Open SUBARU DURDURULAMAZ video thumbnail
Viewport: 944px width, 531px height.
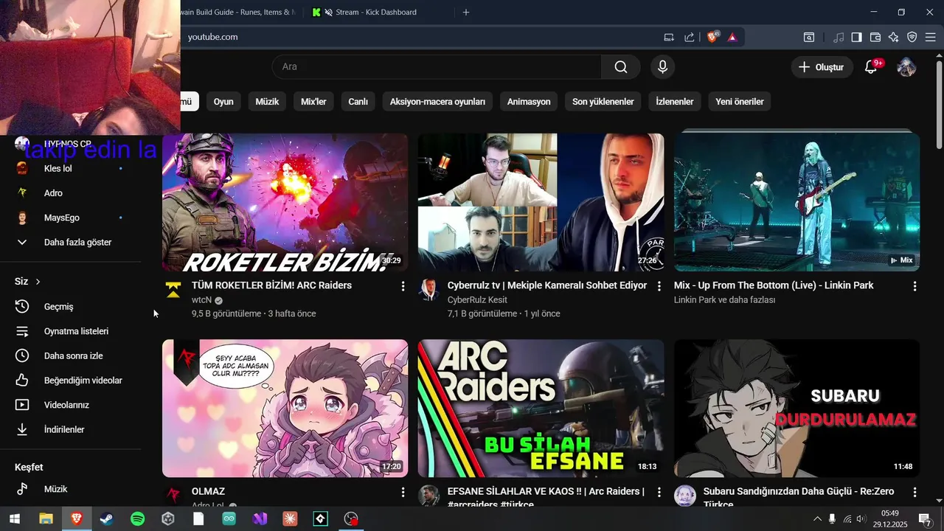tap(796, 408)
